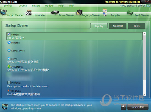Open the Drive Cleaner hard disk icon
The image size is (151, 112).
click(x=55, y=13)
